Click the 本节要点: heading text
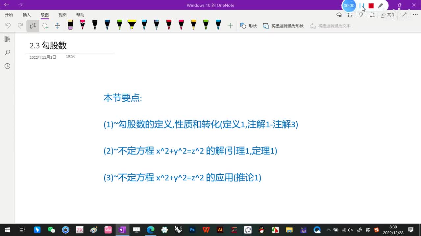421x236 pixels. [x=123, y=98]
